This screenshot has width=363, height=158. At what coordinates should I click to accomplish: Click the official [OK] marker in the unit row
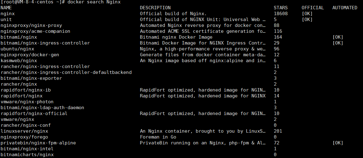[307, 19]
